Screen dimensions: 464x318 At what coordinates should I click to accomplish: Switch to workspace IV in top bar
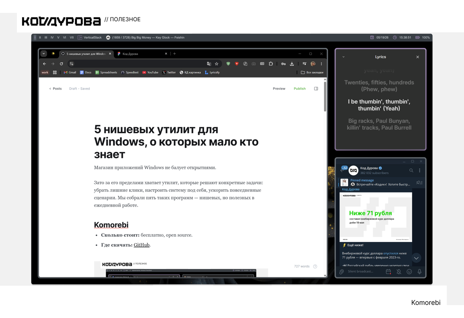coord(52,37)
